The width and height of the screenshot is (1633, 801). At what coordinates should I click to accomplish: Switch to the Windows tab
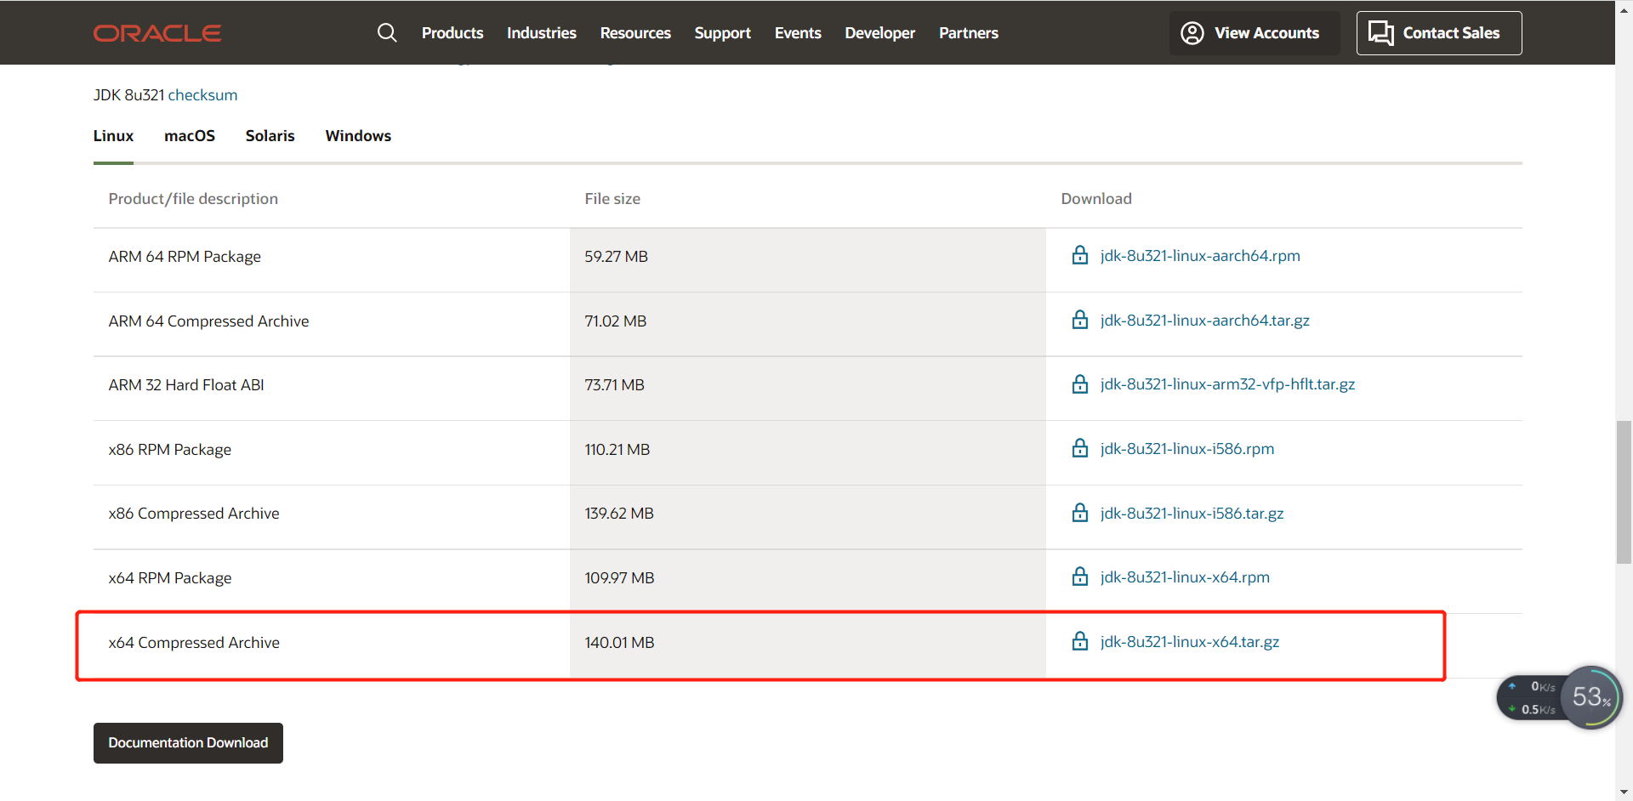[x=358, y=136]
